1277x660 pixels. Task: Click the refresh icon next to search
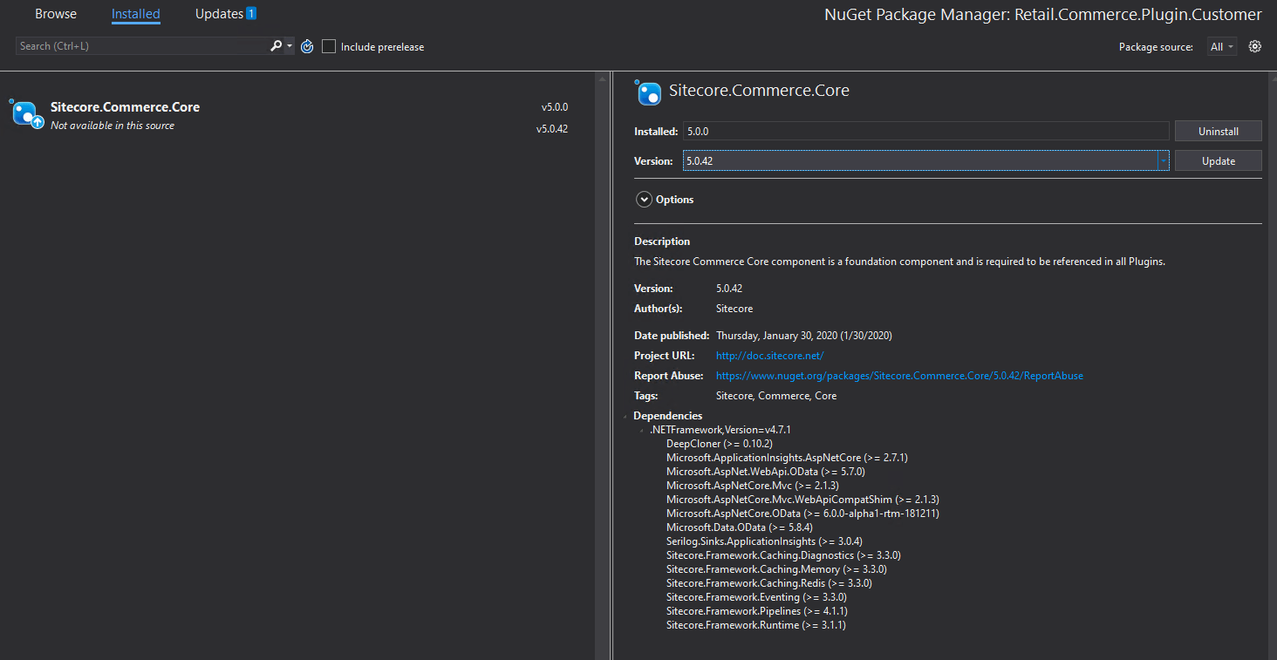click(307, 46)
